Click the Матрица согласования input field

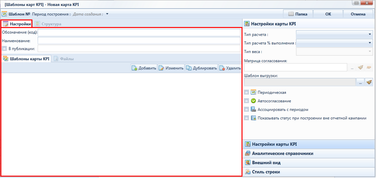296,67
